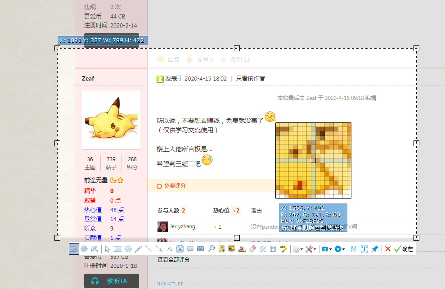Click the 前途无量 rank text
This screenshot has width=445, height=289.
pos(96,180)
